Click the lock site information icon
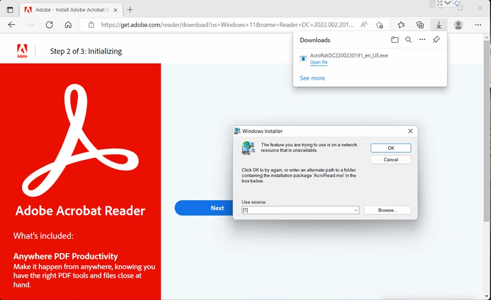This screenshot has height=300, width=491. click(x=91, y=25)
